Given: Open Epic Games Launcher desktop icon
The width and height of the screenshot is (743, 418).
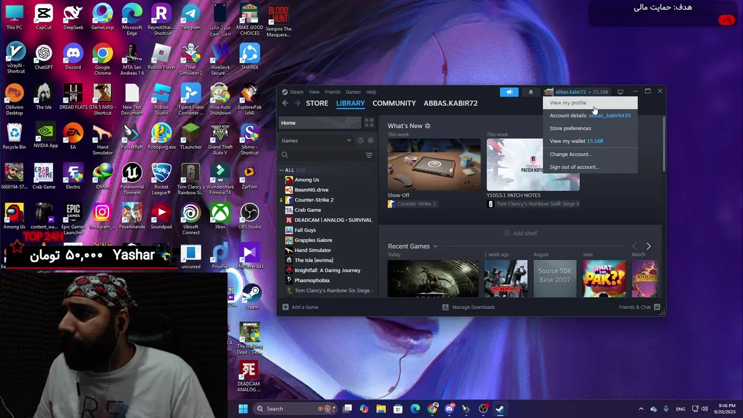Looking at the screenshot, I should pos(73,218).
